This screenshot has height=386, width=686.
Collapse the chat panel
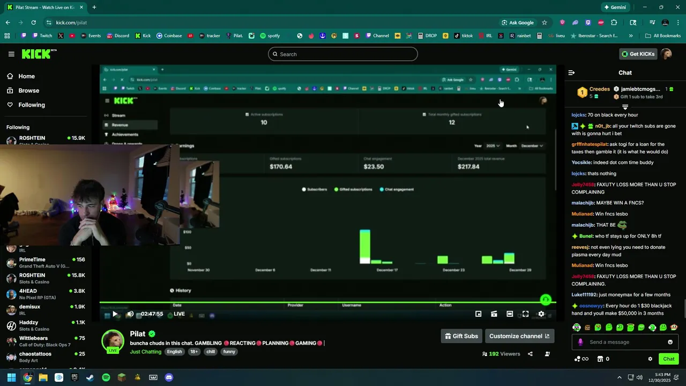click(x=571, y=72)
